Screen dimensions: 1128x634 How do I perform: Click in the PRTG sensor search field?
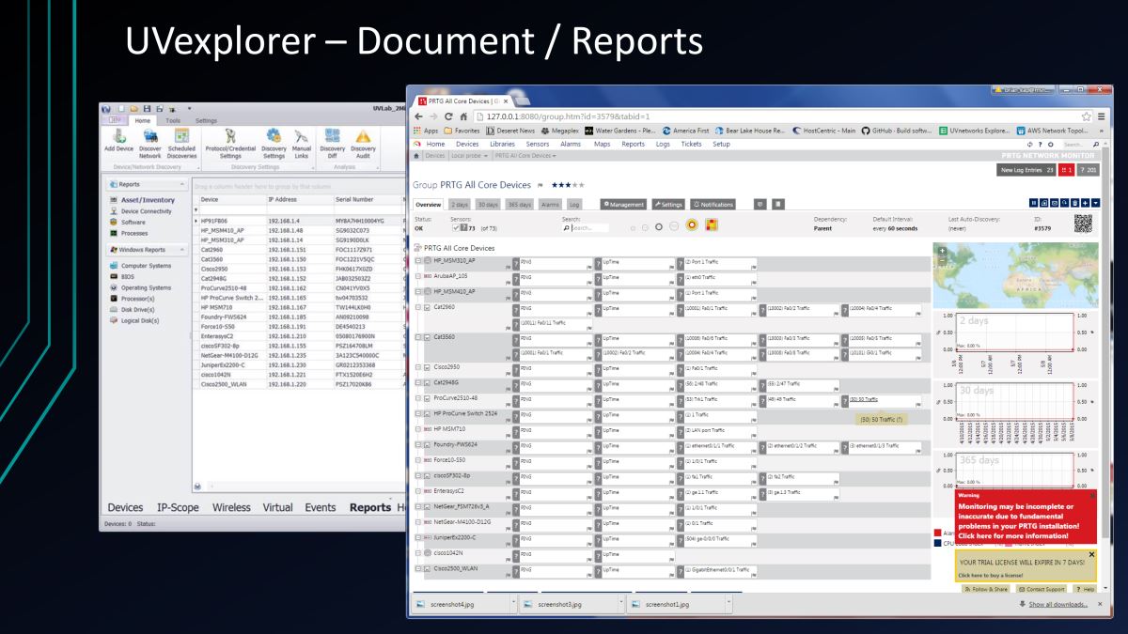586,227
